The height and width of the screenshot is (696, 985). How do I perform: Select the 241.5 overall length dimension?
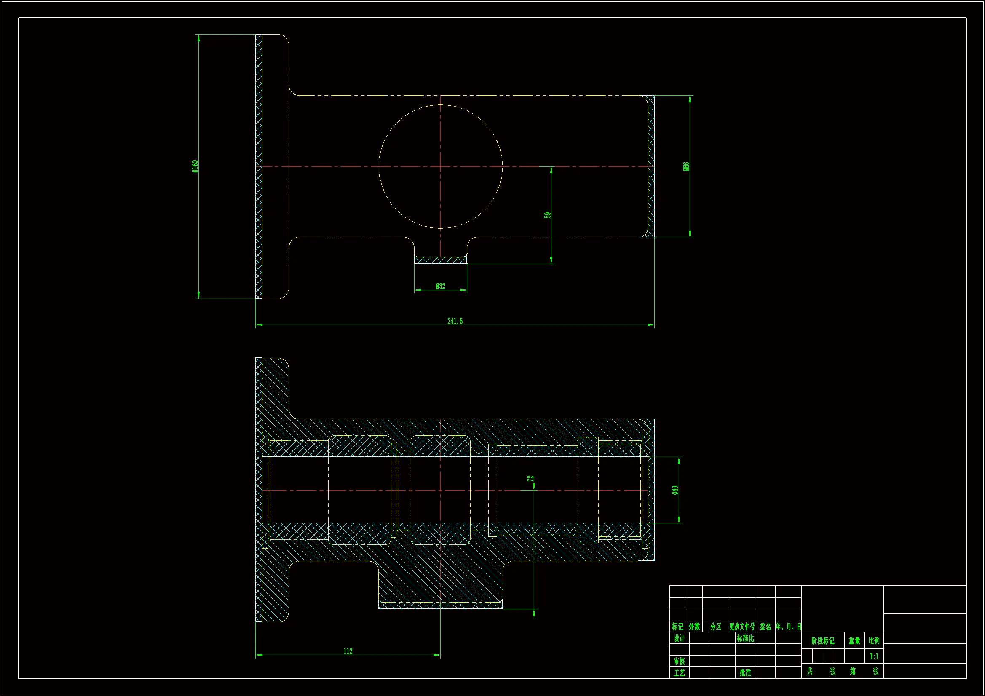pos(455,321)
